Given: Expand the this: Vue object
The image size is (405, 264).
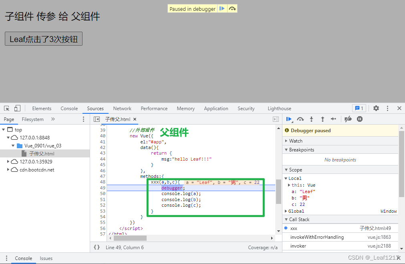Looking at the screenshot, I should coord(289,185).
